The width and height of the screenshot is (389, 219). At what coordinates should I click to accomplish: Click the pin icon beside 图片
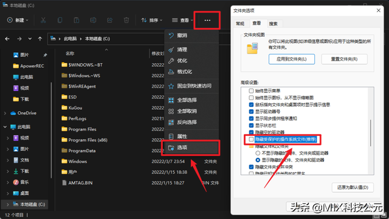(45, 55)
